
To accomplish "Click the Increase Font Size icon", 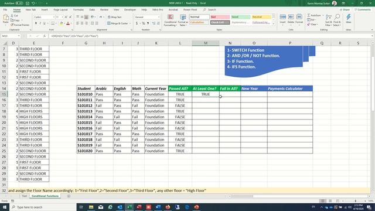I will coord(66,17).
